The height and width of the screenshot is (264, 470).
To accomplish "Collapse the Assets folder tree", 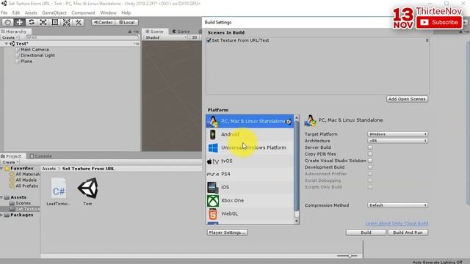I will 1,197.
